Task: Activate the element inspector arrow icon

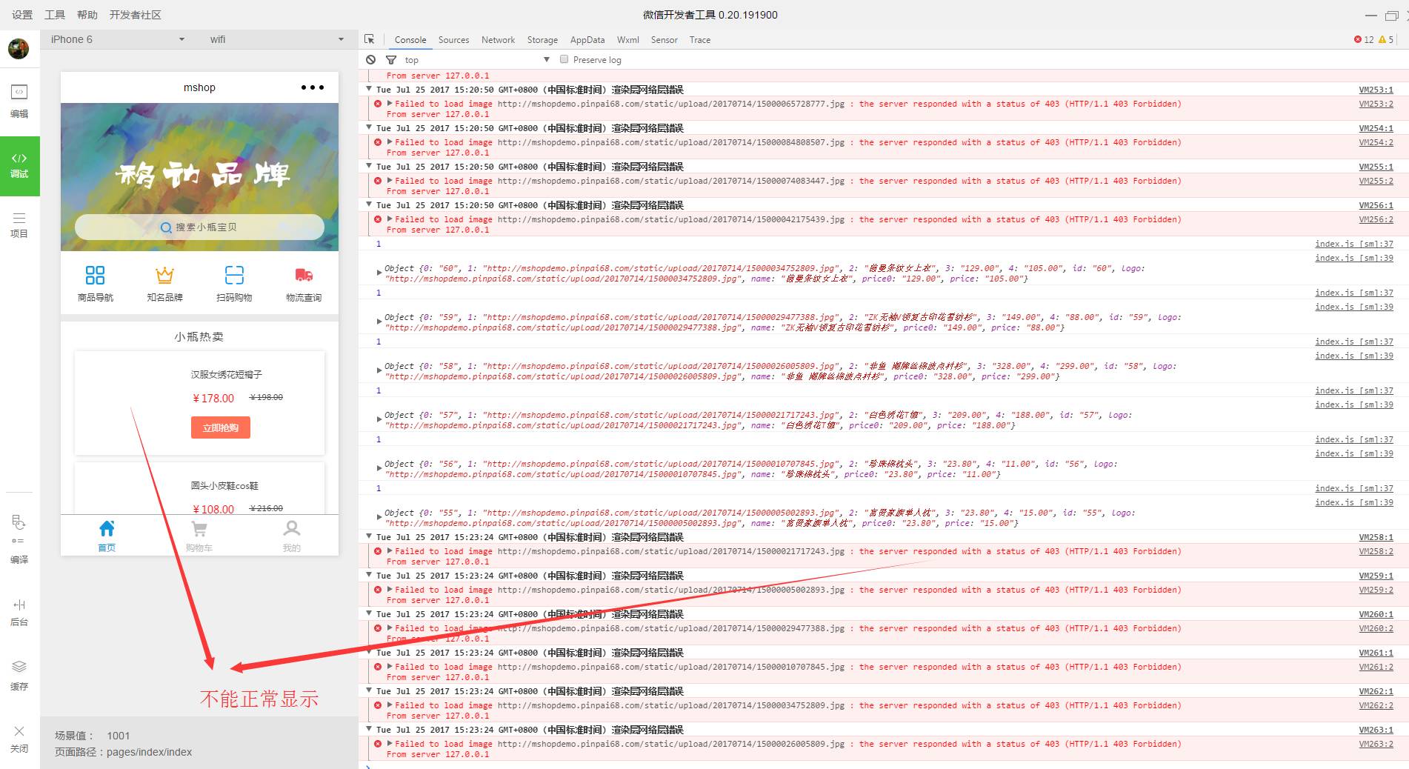Action: point(370,39)
